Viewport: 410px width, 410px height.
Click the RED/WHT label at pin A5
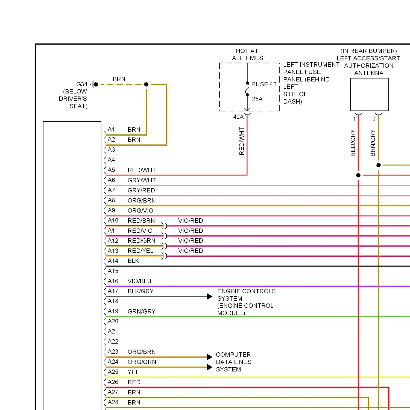142,170
